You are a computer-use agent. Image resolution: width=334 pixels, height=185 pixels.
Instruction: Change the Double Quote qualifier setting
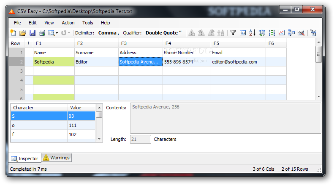coord(163,33)
